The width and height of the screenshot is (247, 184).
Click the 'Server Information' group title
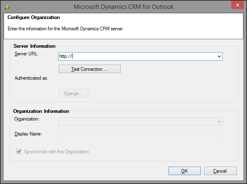point(34,46)
